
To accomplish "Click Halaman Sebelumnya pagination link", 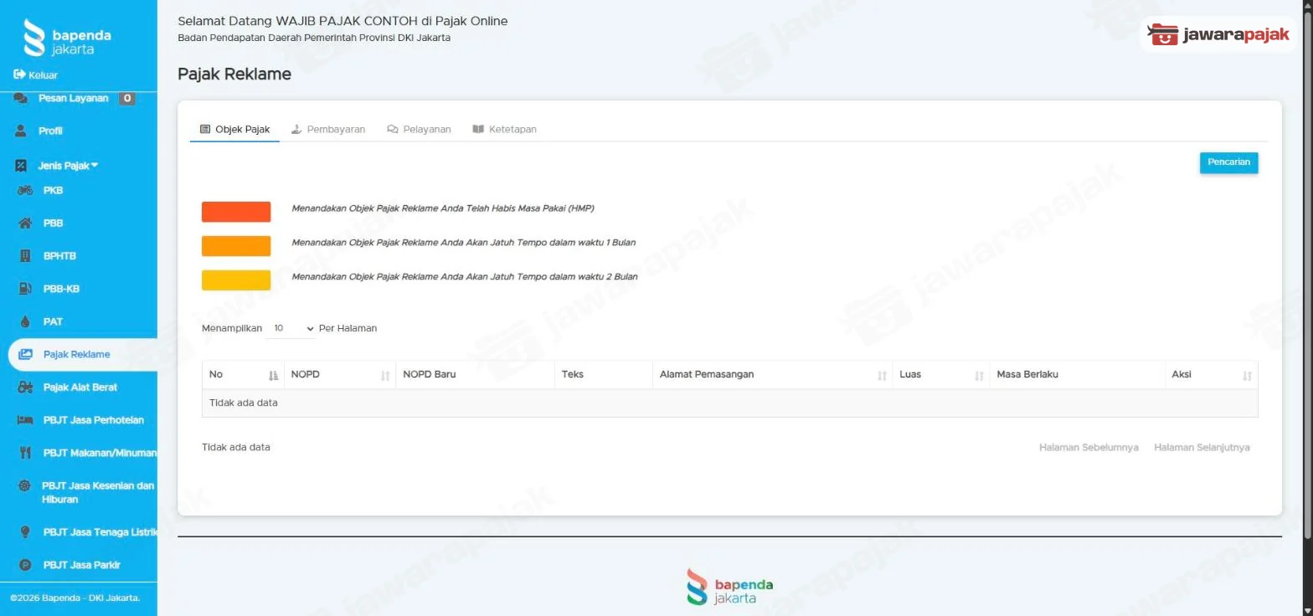I will click(x=1089, y=448).
